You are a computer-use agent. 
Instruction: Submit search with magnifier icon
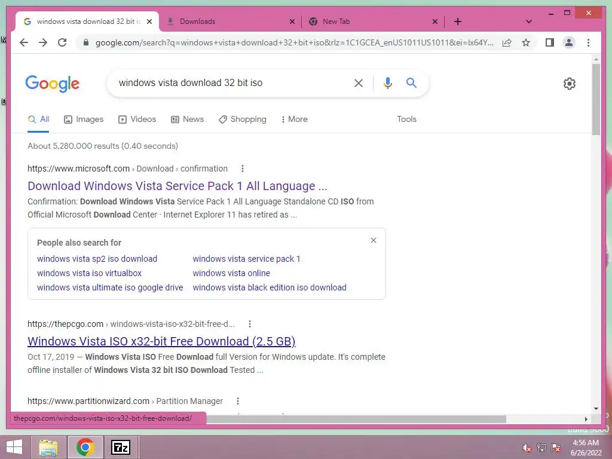pyautogui.click(x=411, y=82)
